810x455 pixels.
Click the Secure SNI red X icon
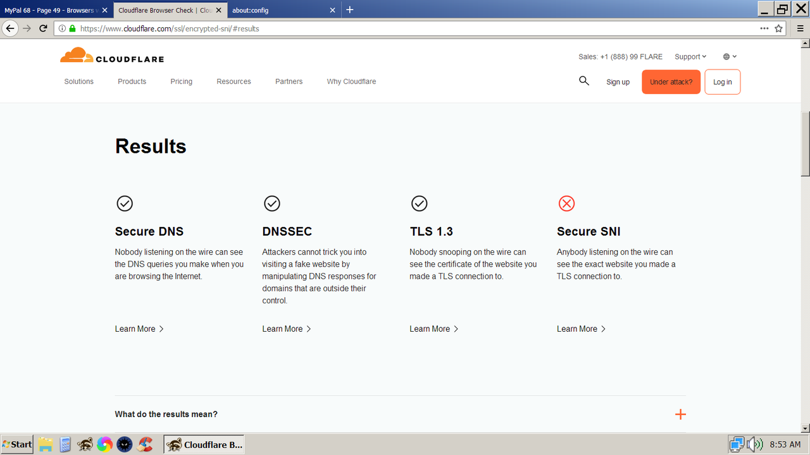pos(566,203)
